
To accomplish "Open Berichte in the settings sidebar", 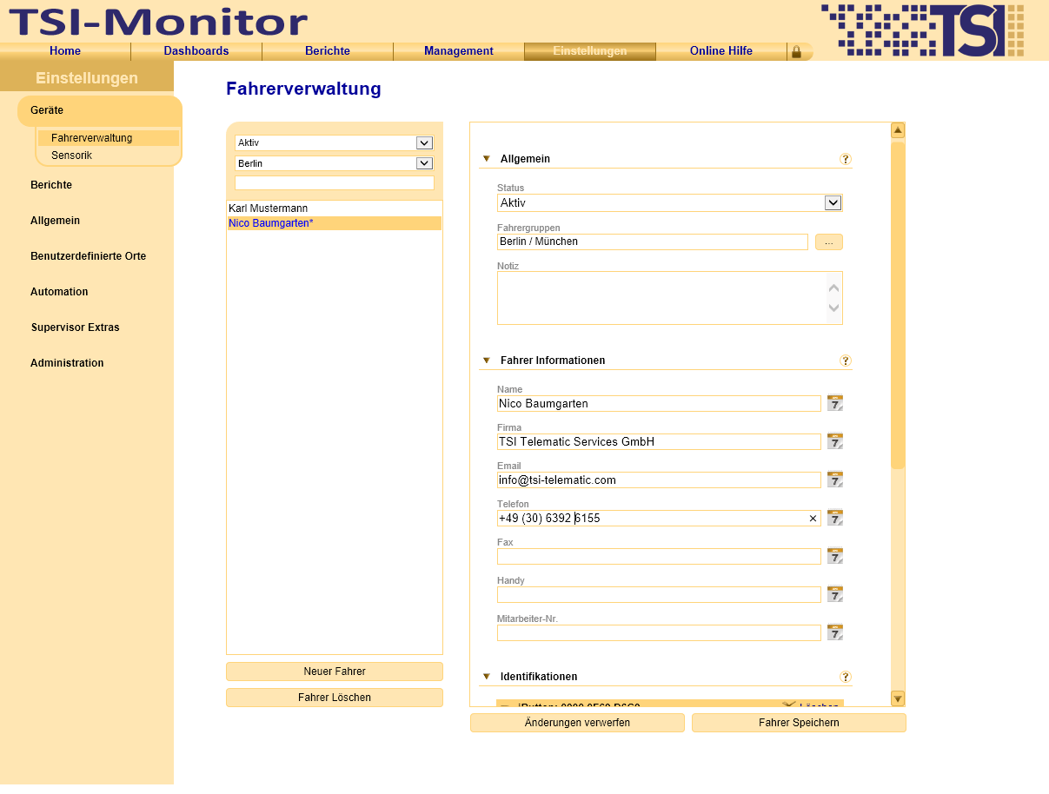I will pos(51,185).
